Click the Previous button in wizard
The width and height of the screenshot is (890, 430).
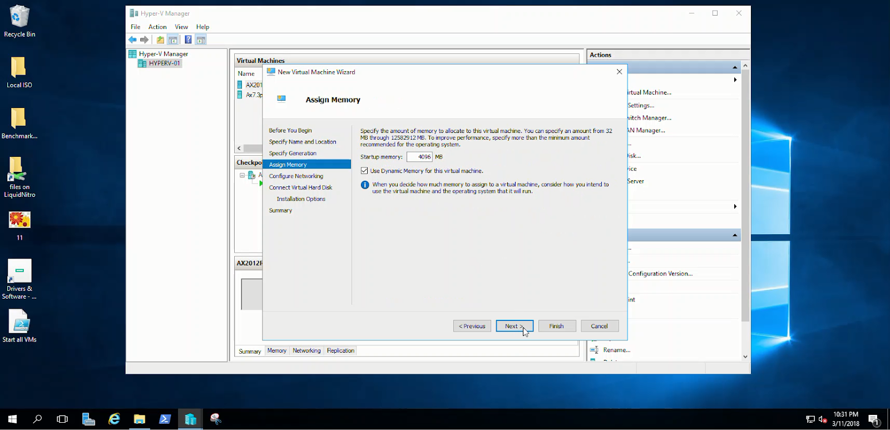coord(472,326)
